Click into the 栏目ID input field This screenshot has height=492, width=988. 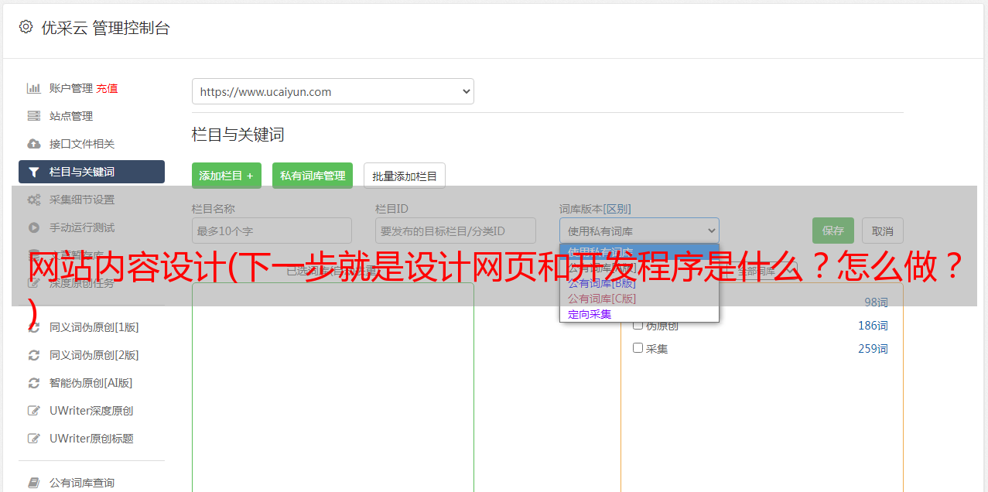(456, 231)
